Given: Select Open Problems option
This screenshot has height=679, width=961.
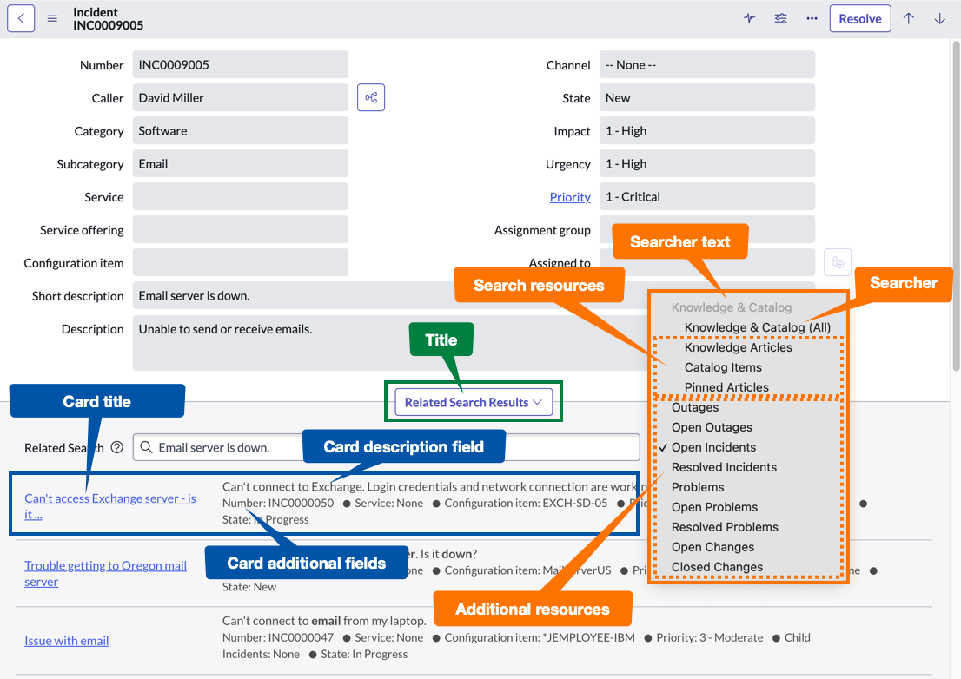Looking at the screenshot, I should [x=714, y=508].
